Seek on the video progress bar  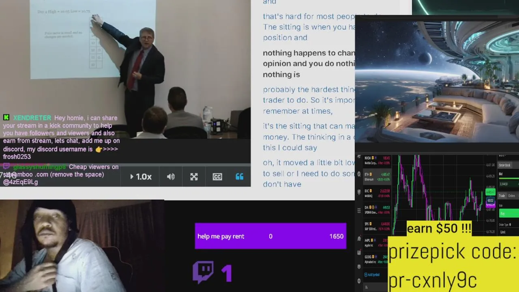[x=125, y=165]
